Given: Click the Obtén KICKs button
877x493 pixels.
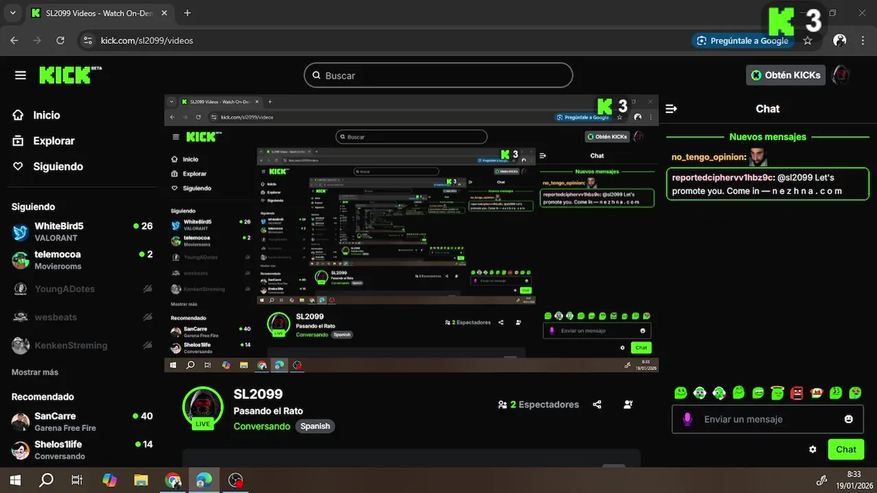Looking at the screenshot, I should (x=785, y=75).
